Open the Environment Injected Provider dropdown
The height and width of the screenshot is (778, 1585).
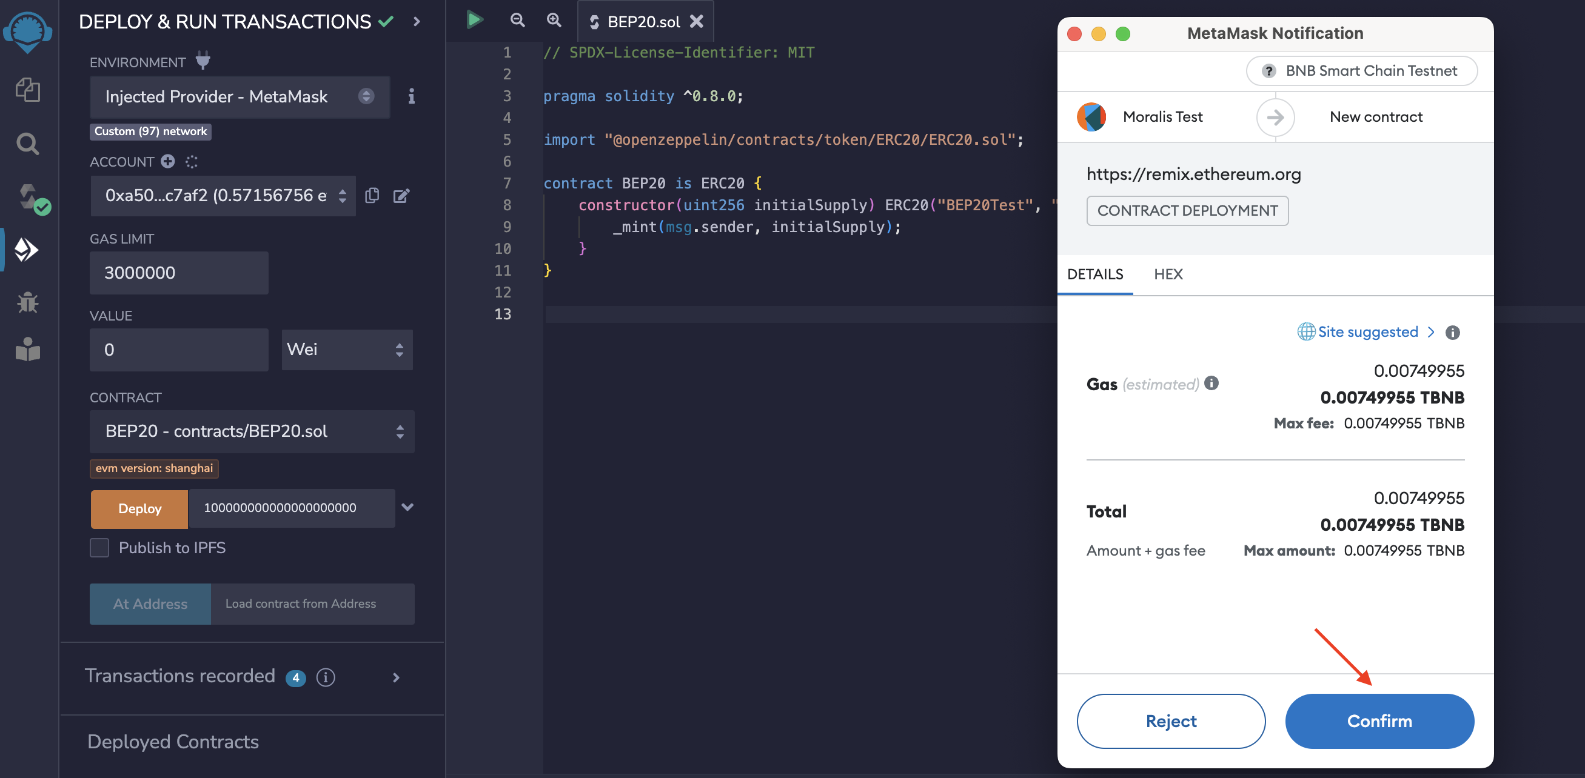[240, 96]
